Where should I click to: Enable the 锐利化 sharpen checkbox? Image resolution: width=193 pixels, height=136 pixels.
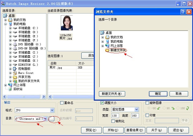(x=113, y=121)
